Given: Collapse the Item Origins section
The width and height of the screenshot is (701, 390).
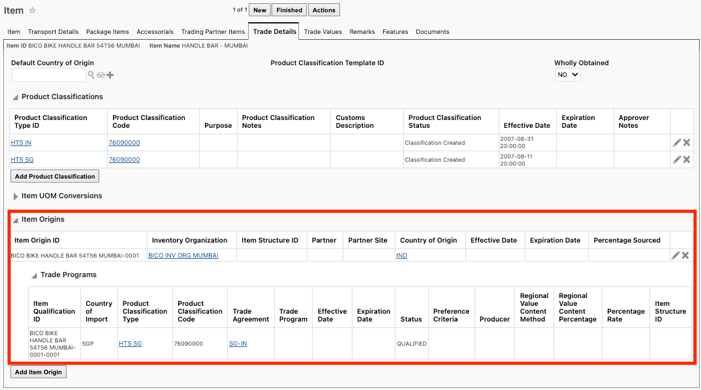Looking at the screenshot, I should (x=16, y=220).
